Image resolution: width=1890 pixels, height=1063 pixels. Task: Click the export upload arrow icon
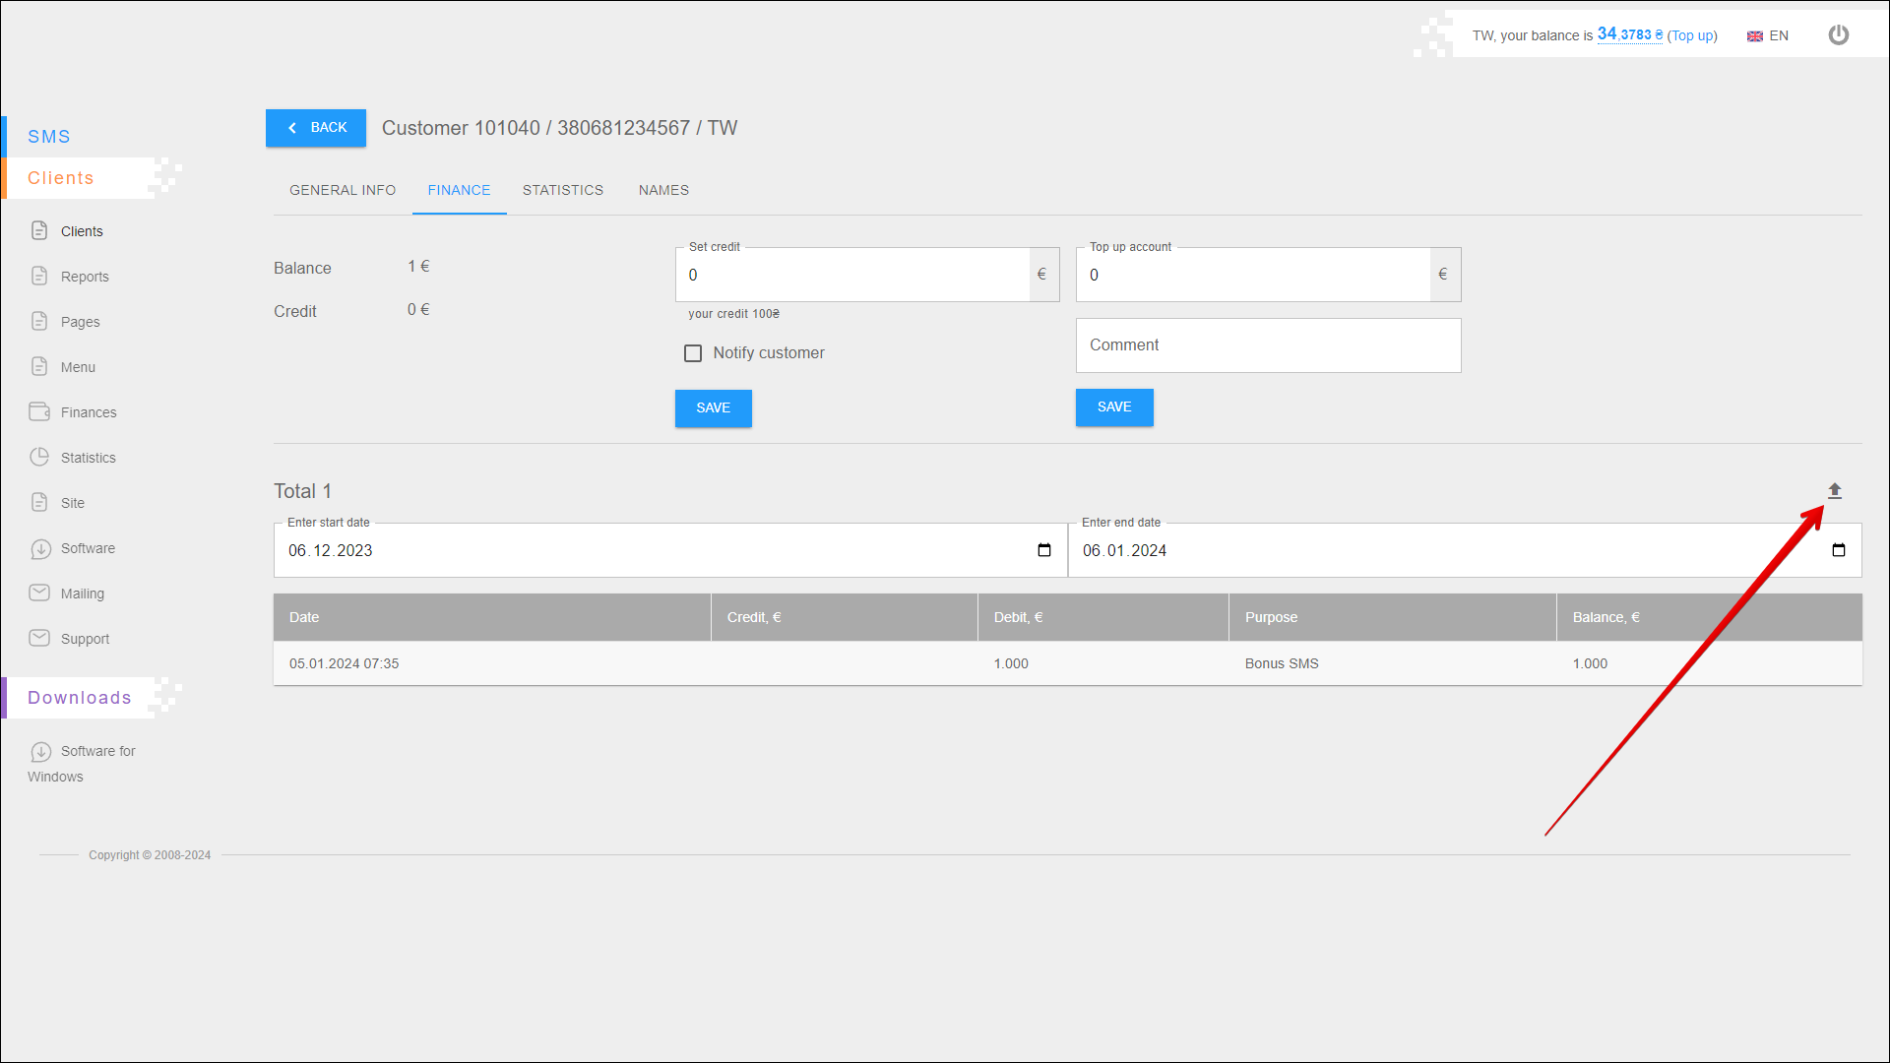pyautogui.click(x=1834, y=490)
